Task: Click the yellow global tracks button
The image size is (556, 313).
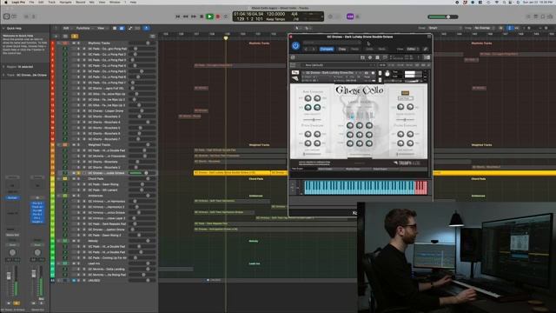Action: tap(75, 37)
